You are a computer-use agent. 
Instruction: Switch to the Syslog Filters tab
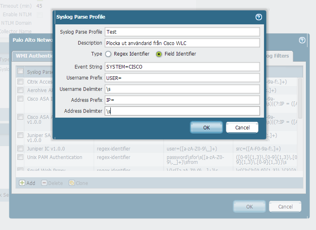[279, 56]
